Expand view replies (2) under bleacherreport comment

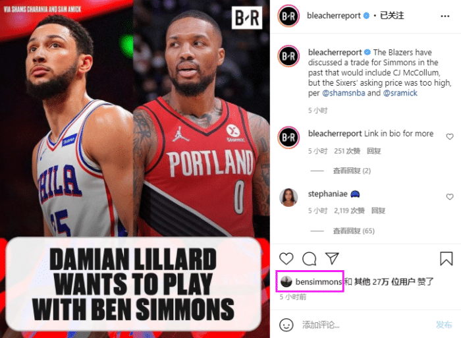352,171
